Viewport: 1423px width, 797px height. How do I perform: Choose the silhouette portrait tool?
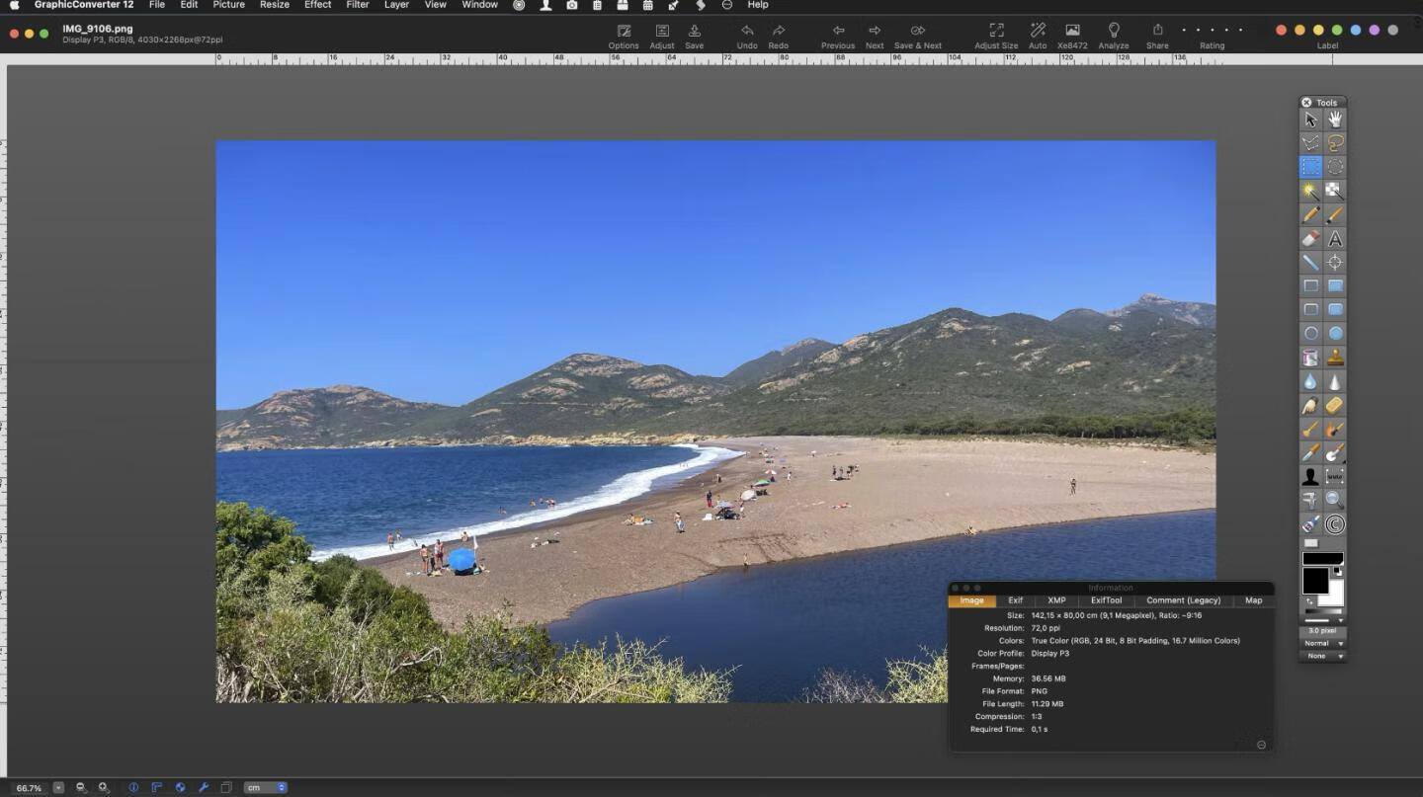coord(1310,476)
